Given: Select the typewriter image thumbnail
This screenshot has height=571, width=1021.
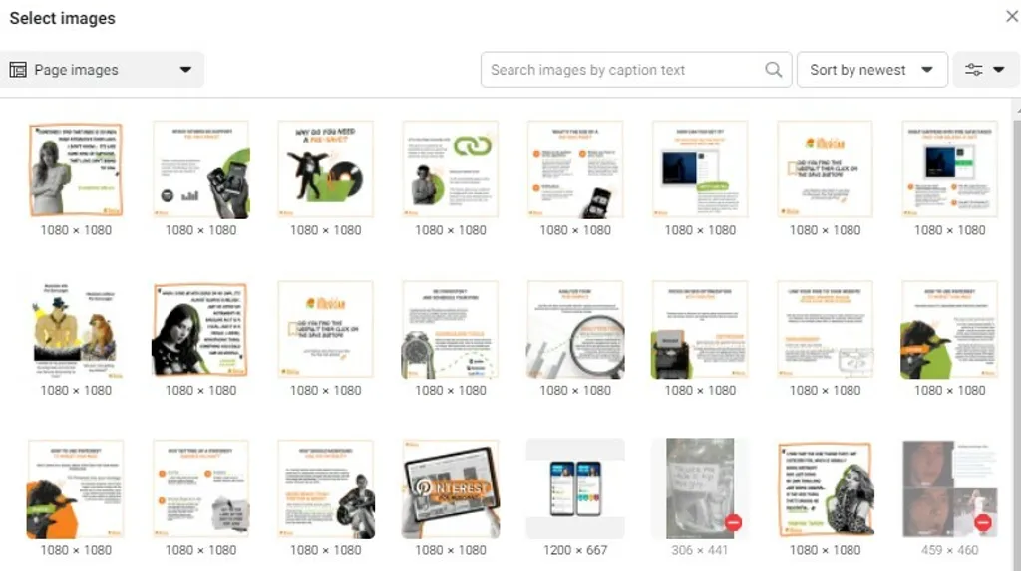Looking at the screenshot, I should tap(700, 329).
